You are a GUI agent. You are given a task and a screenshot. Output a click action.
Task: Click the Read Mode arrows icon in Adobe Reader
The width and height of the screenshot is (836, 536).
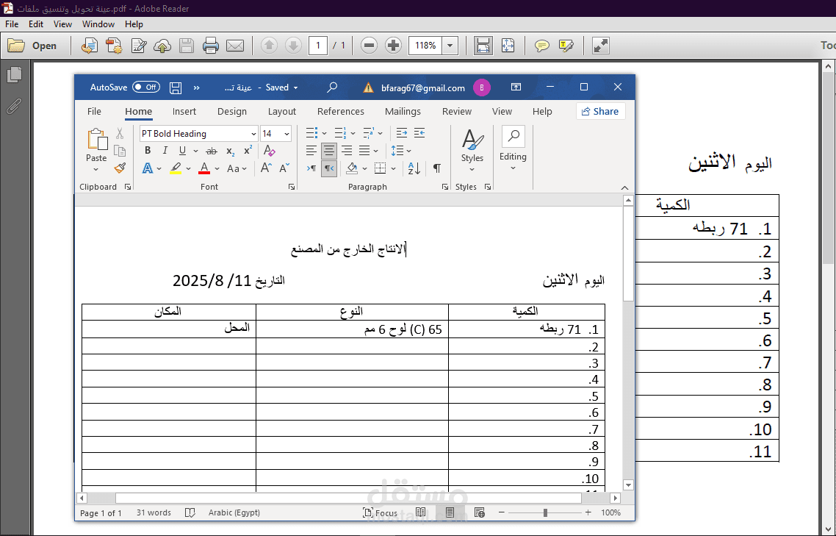pyautogui.click(x=601, y=46)
